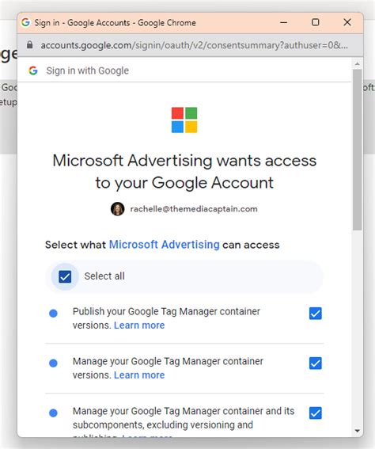
Task: Open Learn more for Manage container versions
Action: pyautogui.click(x=139, y=375)
